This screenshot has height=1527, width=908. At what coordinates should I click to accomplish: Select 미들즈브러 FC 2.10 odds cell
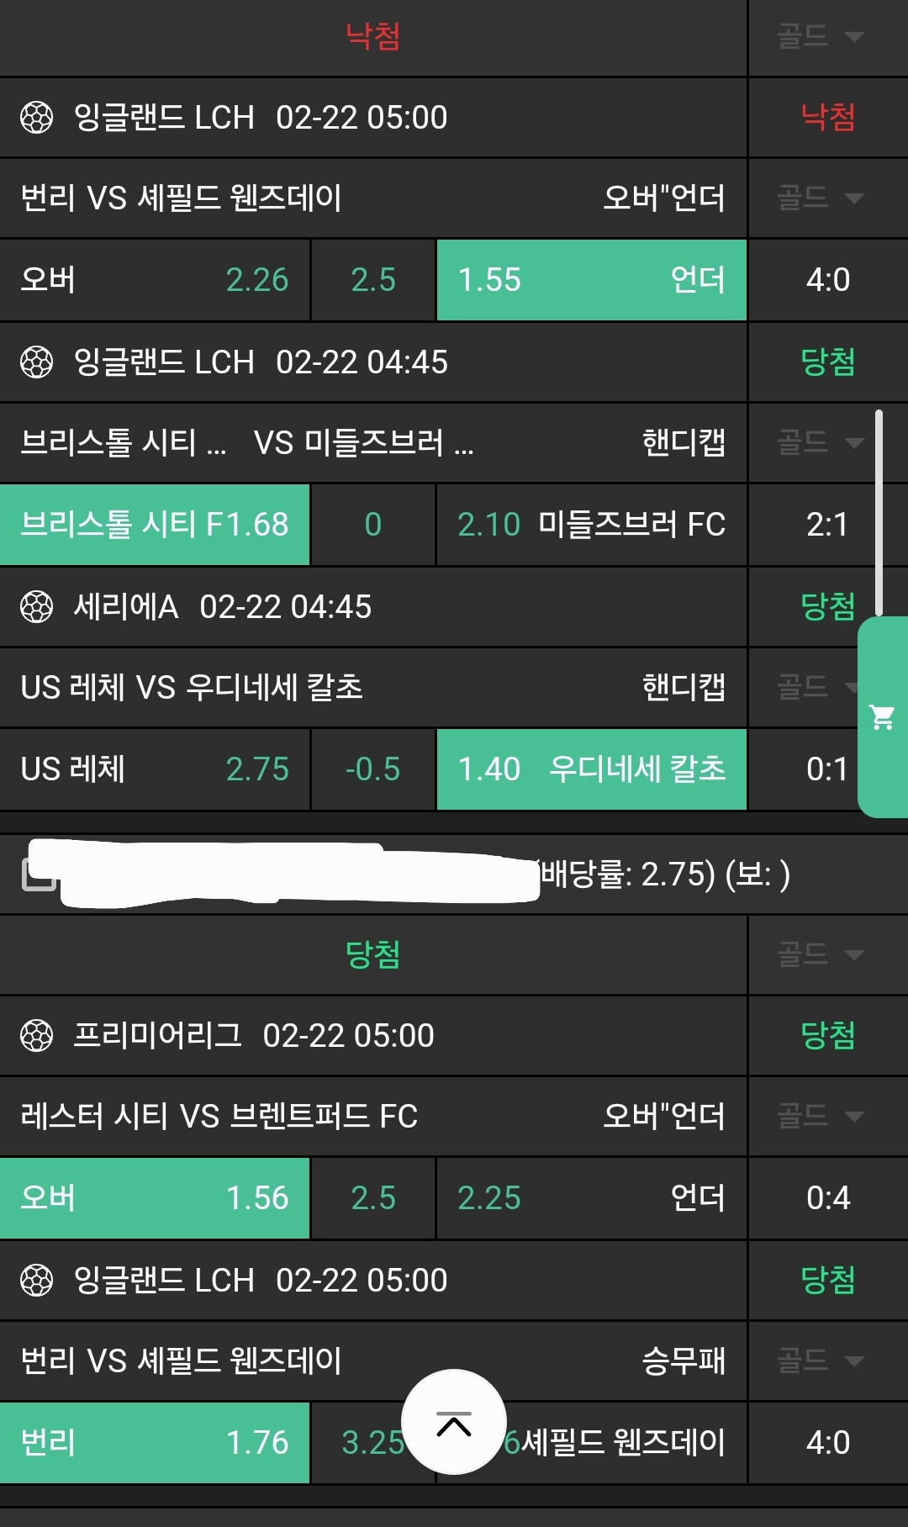[x=591, y=525]
